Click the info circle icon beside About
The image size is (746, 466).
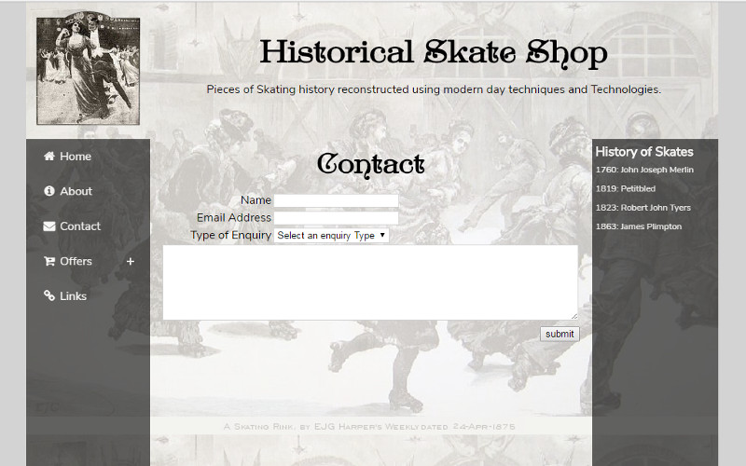click(x=49, y=191)
